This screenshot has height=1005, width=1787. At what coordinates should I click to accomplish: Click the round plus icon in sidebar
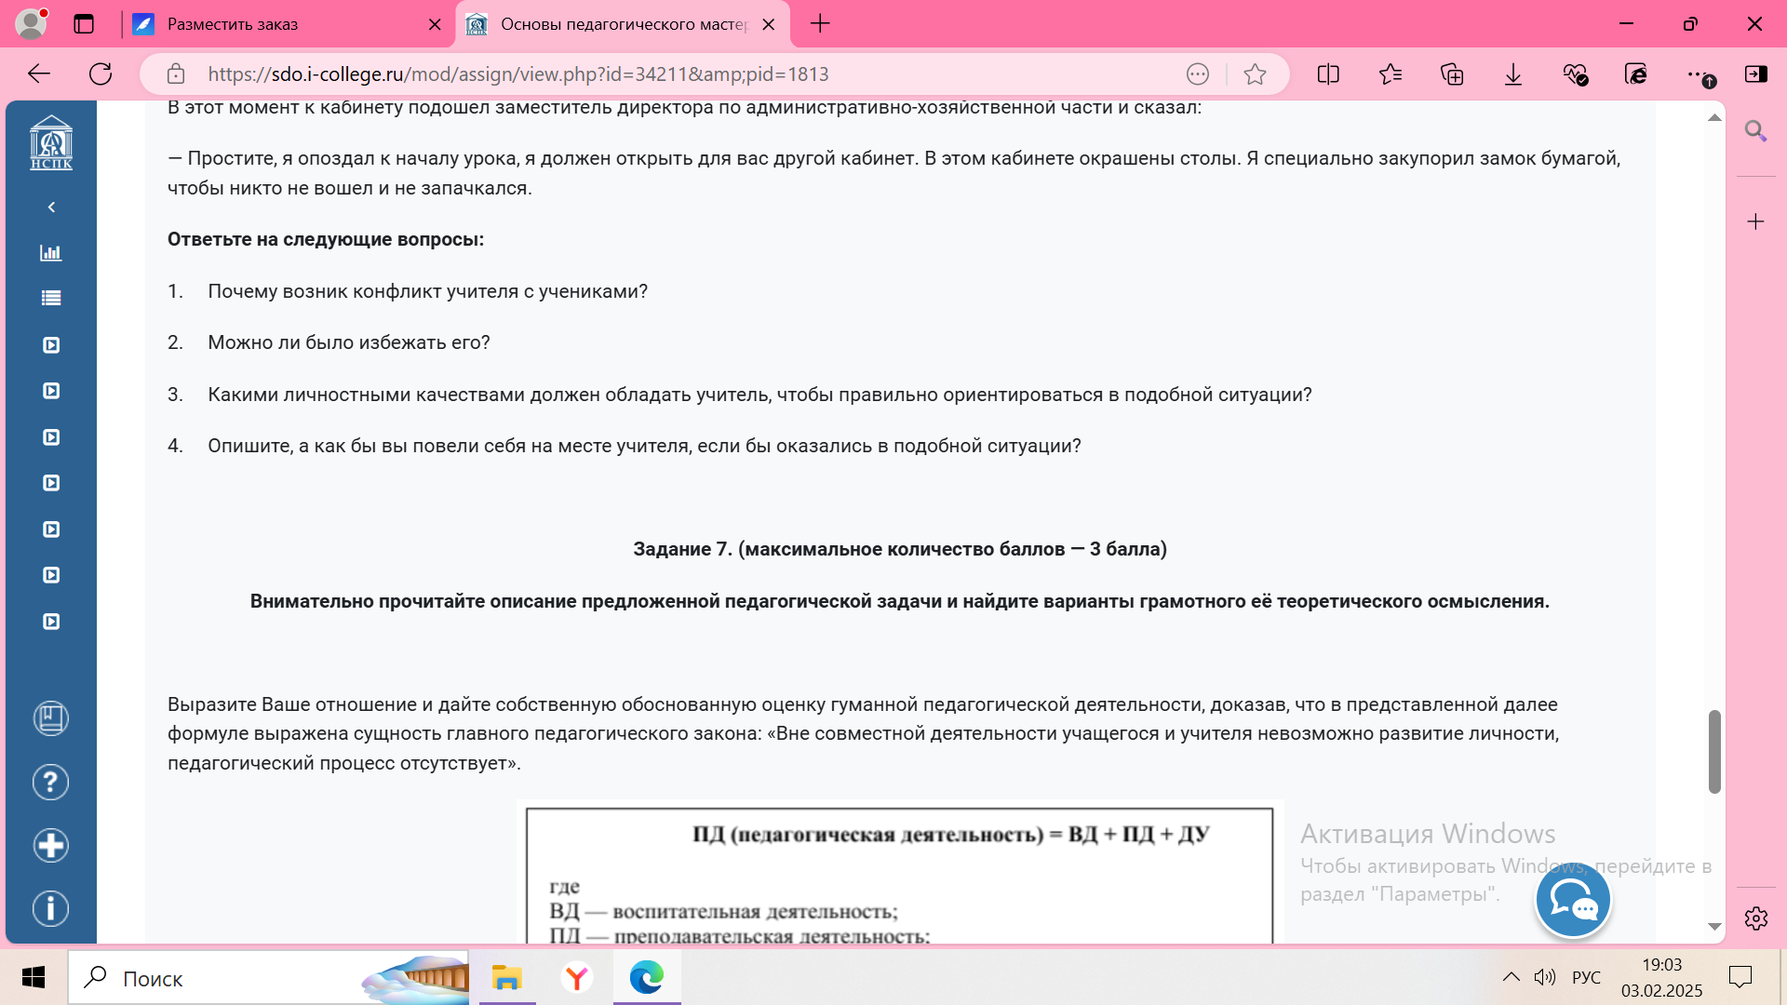pos(51,845)
